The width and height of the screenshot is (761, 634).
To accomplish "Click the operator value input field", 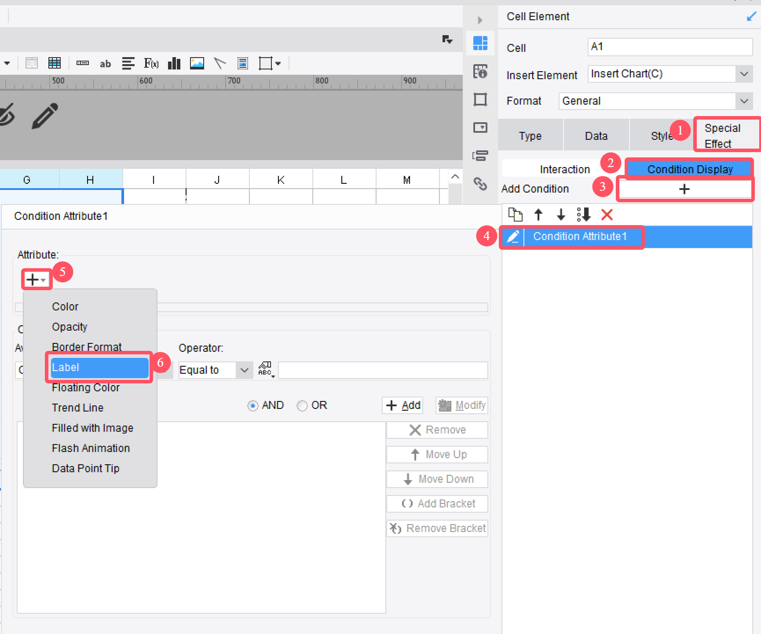I will point(383,370).
